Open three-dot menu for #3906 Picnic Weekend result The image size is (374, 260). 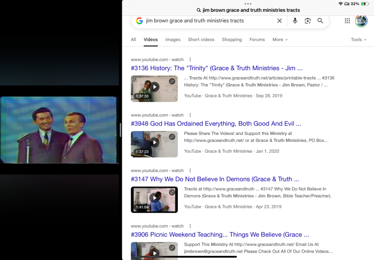(190, 226)
